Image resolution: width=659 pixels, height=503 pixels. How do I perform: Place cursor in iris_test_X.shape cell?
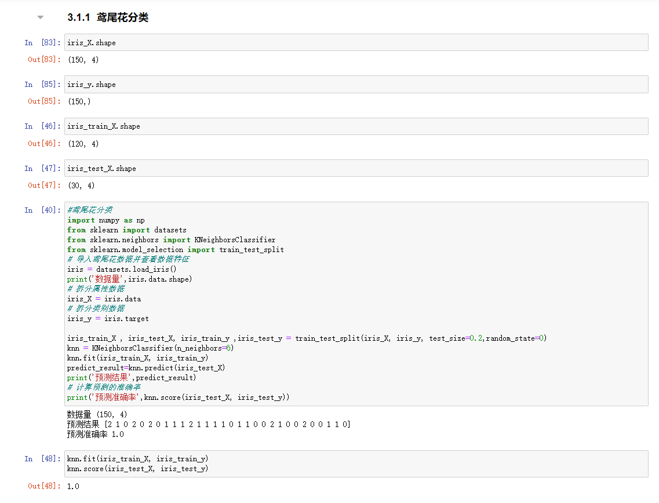click(x=348, y=169)
